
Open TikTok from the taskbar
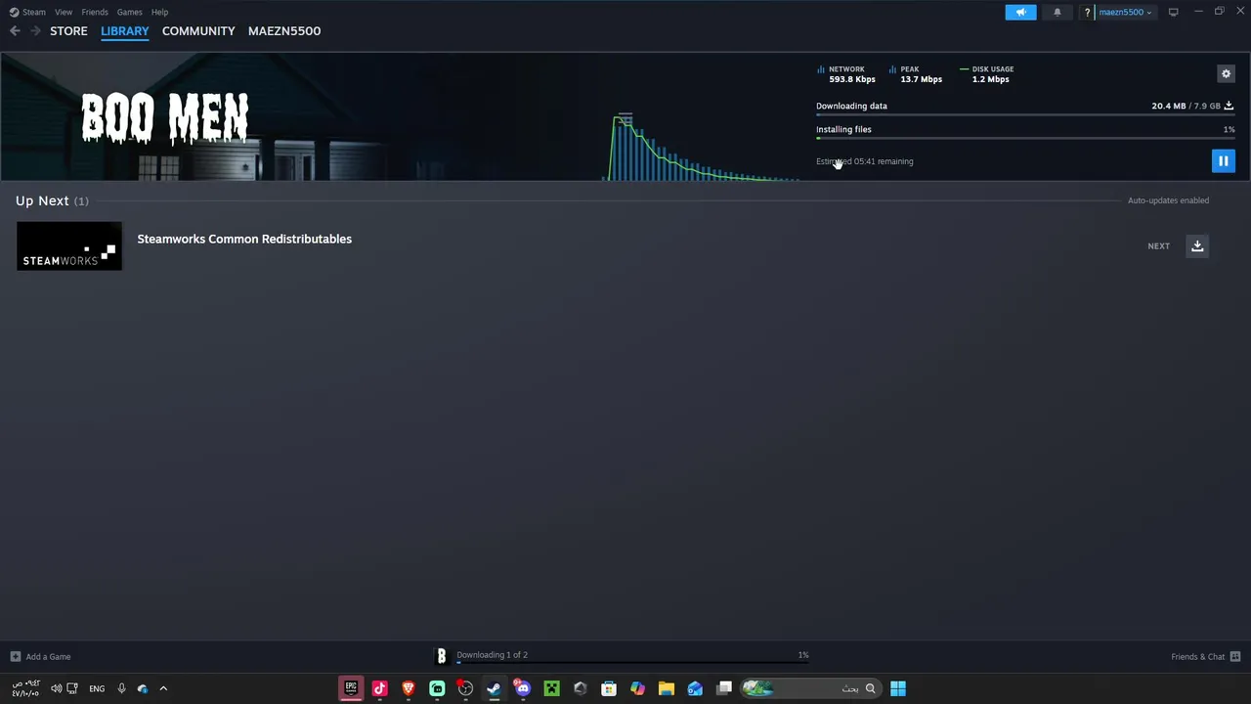coord(380,688)
